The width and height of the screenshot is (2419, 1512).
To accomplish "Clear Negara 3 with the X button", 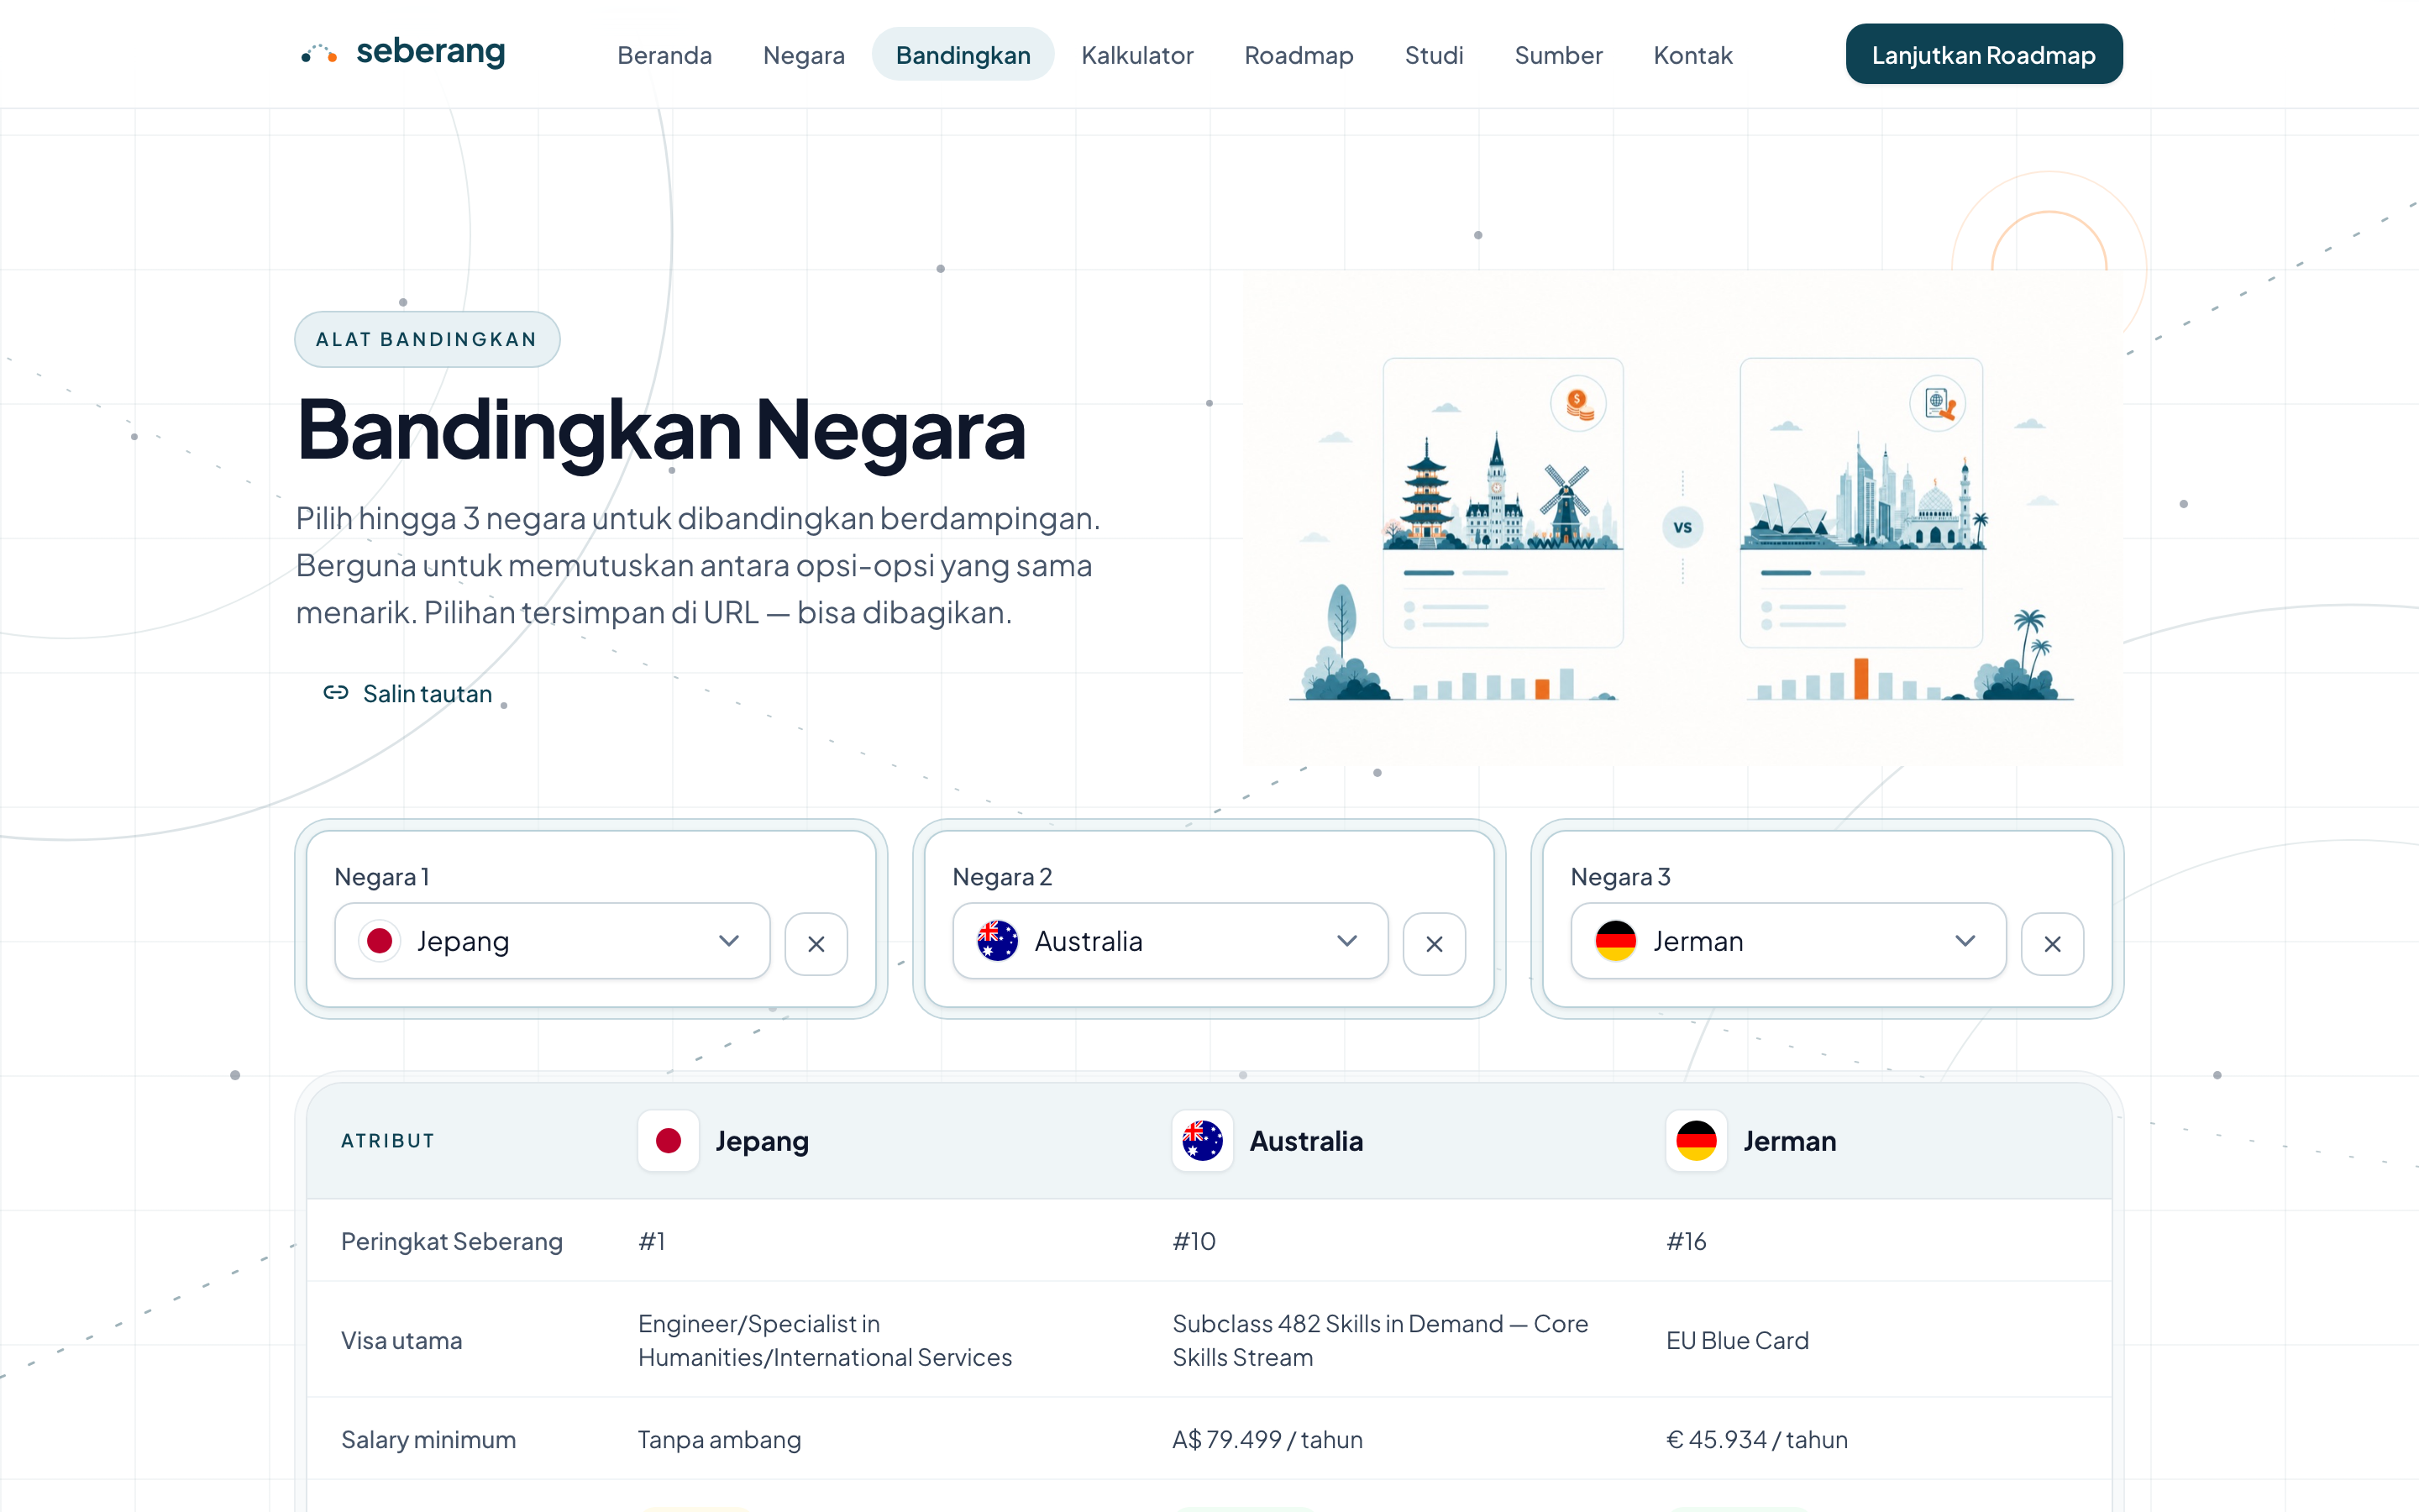I will pyautogui.click(x=2051, y=943).
